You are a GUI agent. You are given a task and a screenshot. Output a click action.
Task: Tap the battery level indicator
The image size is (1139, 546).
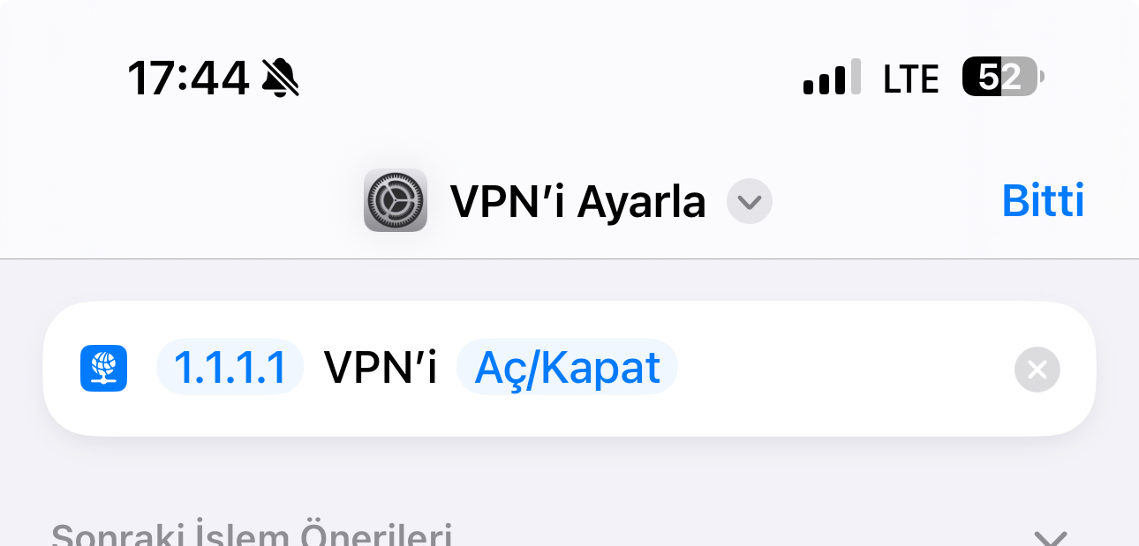pos(1003,78)
